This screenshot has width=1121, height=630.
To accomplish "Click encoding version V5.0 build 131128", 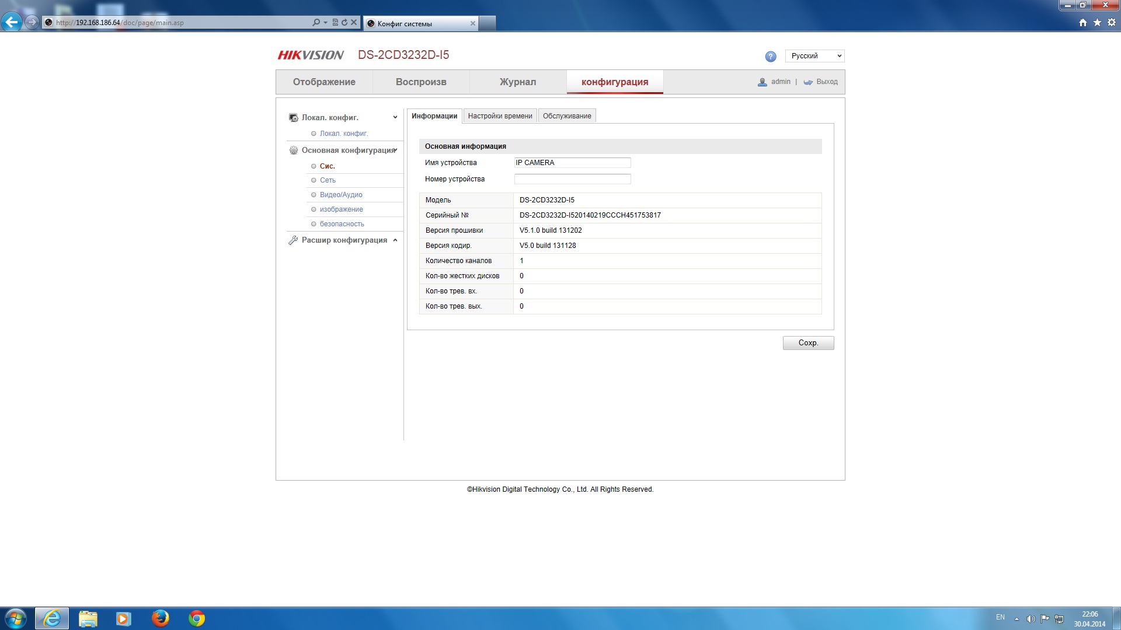I will [x=548, y=246].
